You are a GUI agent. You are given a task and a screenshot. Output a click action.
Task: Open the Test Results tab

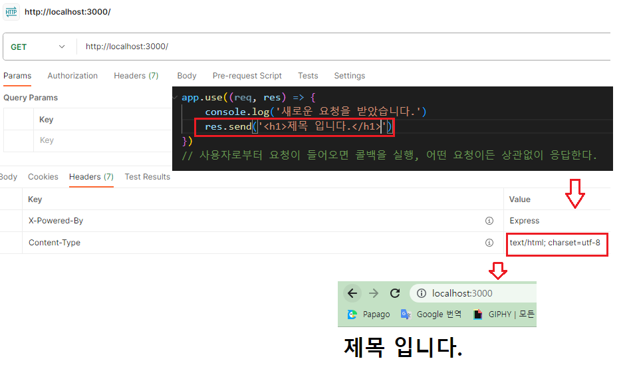[148, 177]
